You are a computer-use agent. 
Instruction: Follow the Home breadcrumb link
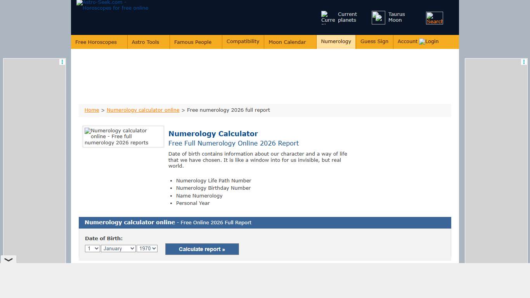click(92, 110)
